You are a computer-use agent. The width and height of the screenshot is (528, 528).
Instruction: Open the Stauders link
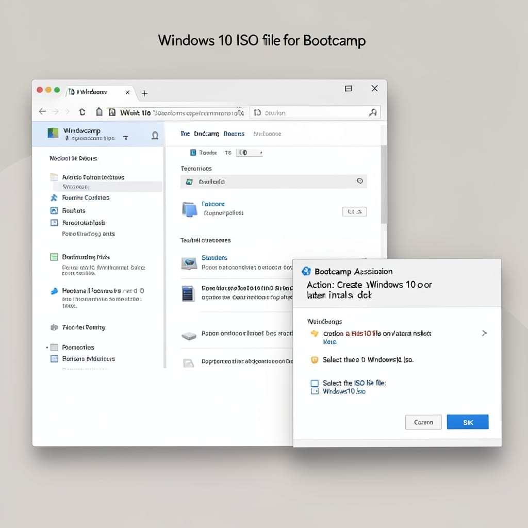click(214, 258)
